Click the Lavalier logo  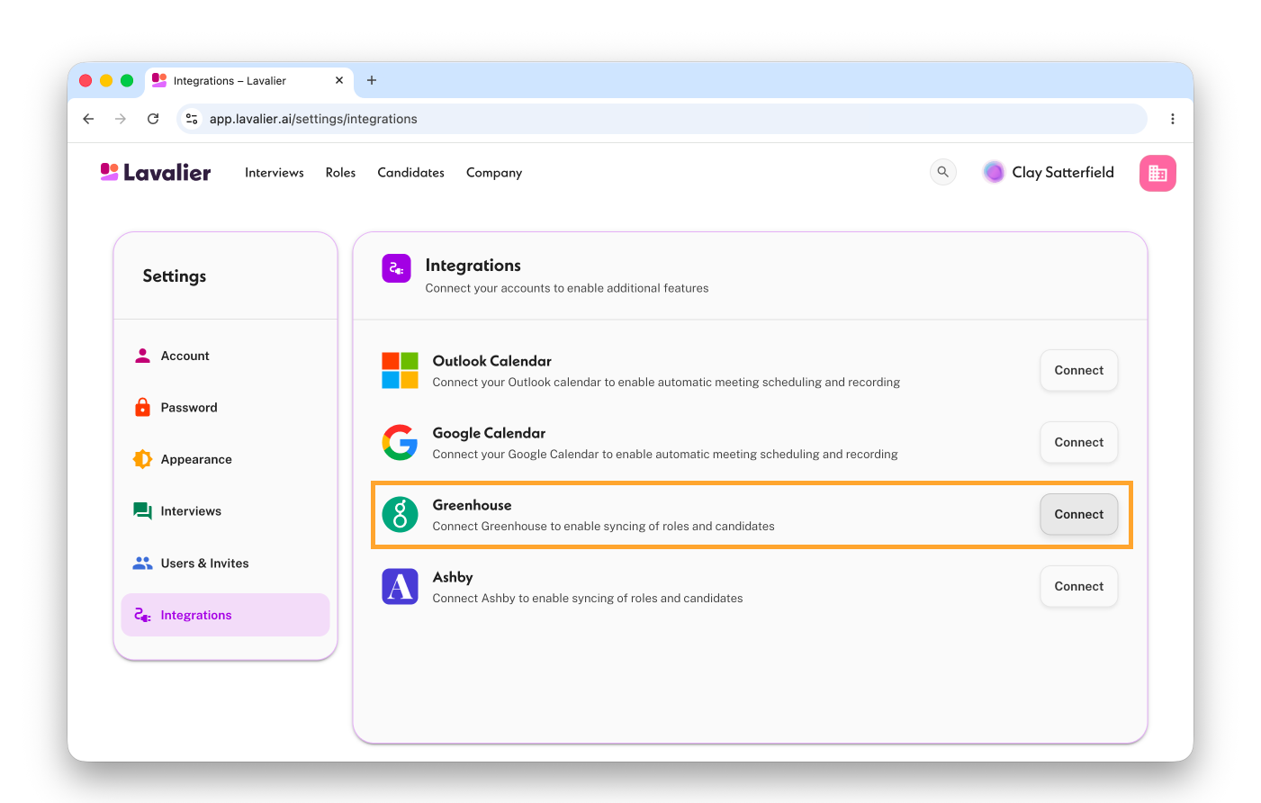coord(155,172)
